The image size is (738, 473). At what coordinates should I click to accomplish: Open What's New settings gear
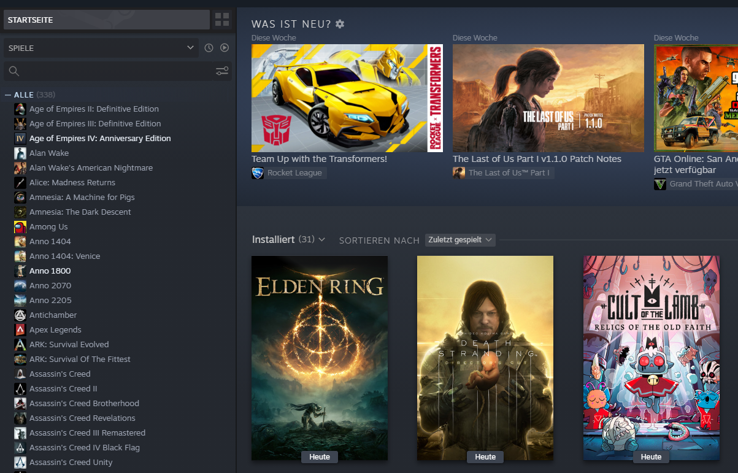(340, 24)
